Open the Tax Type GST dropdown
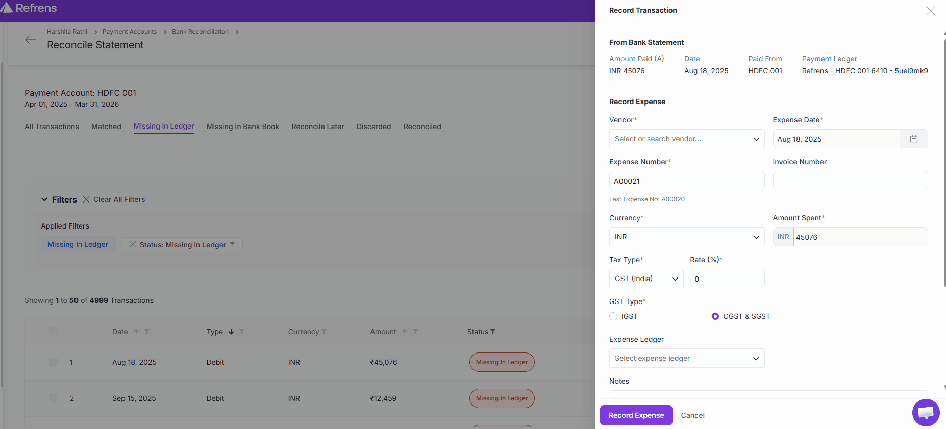Image resolution: width=946 pixels, height=429 pixels. pos(646,279)
